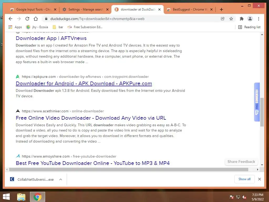Close the Settings tab
Viewport: 269px width, 202px height.
point(107,9)
